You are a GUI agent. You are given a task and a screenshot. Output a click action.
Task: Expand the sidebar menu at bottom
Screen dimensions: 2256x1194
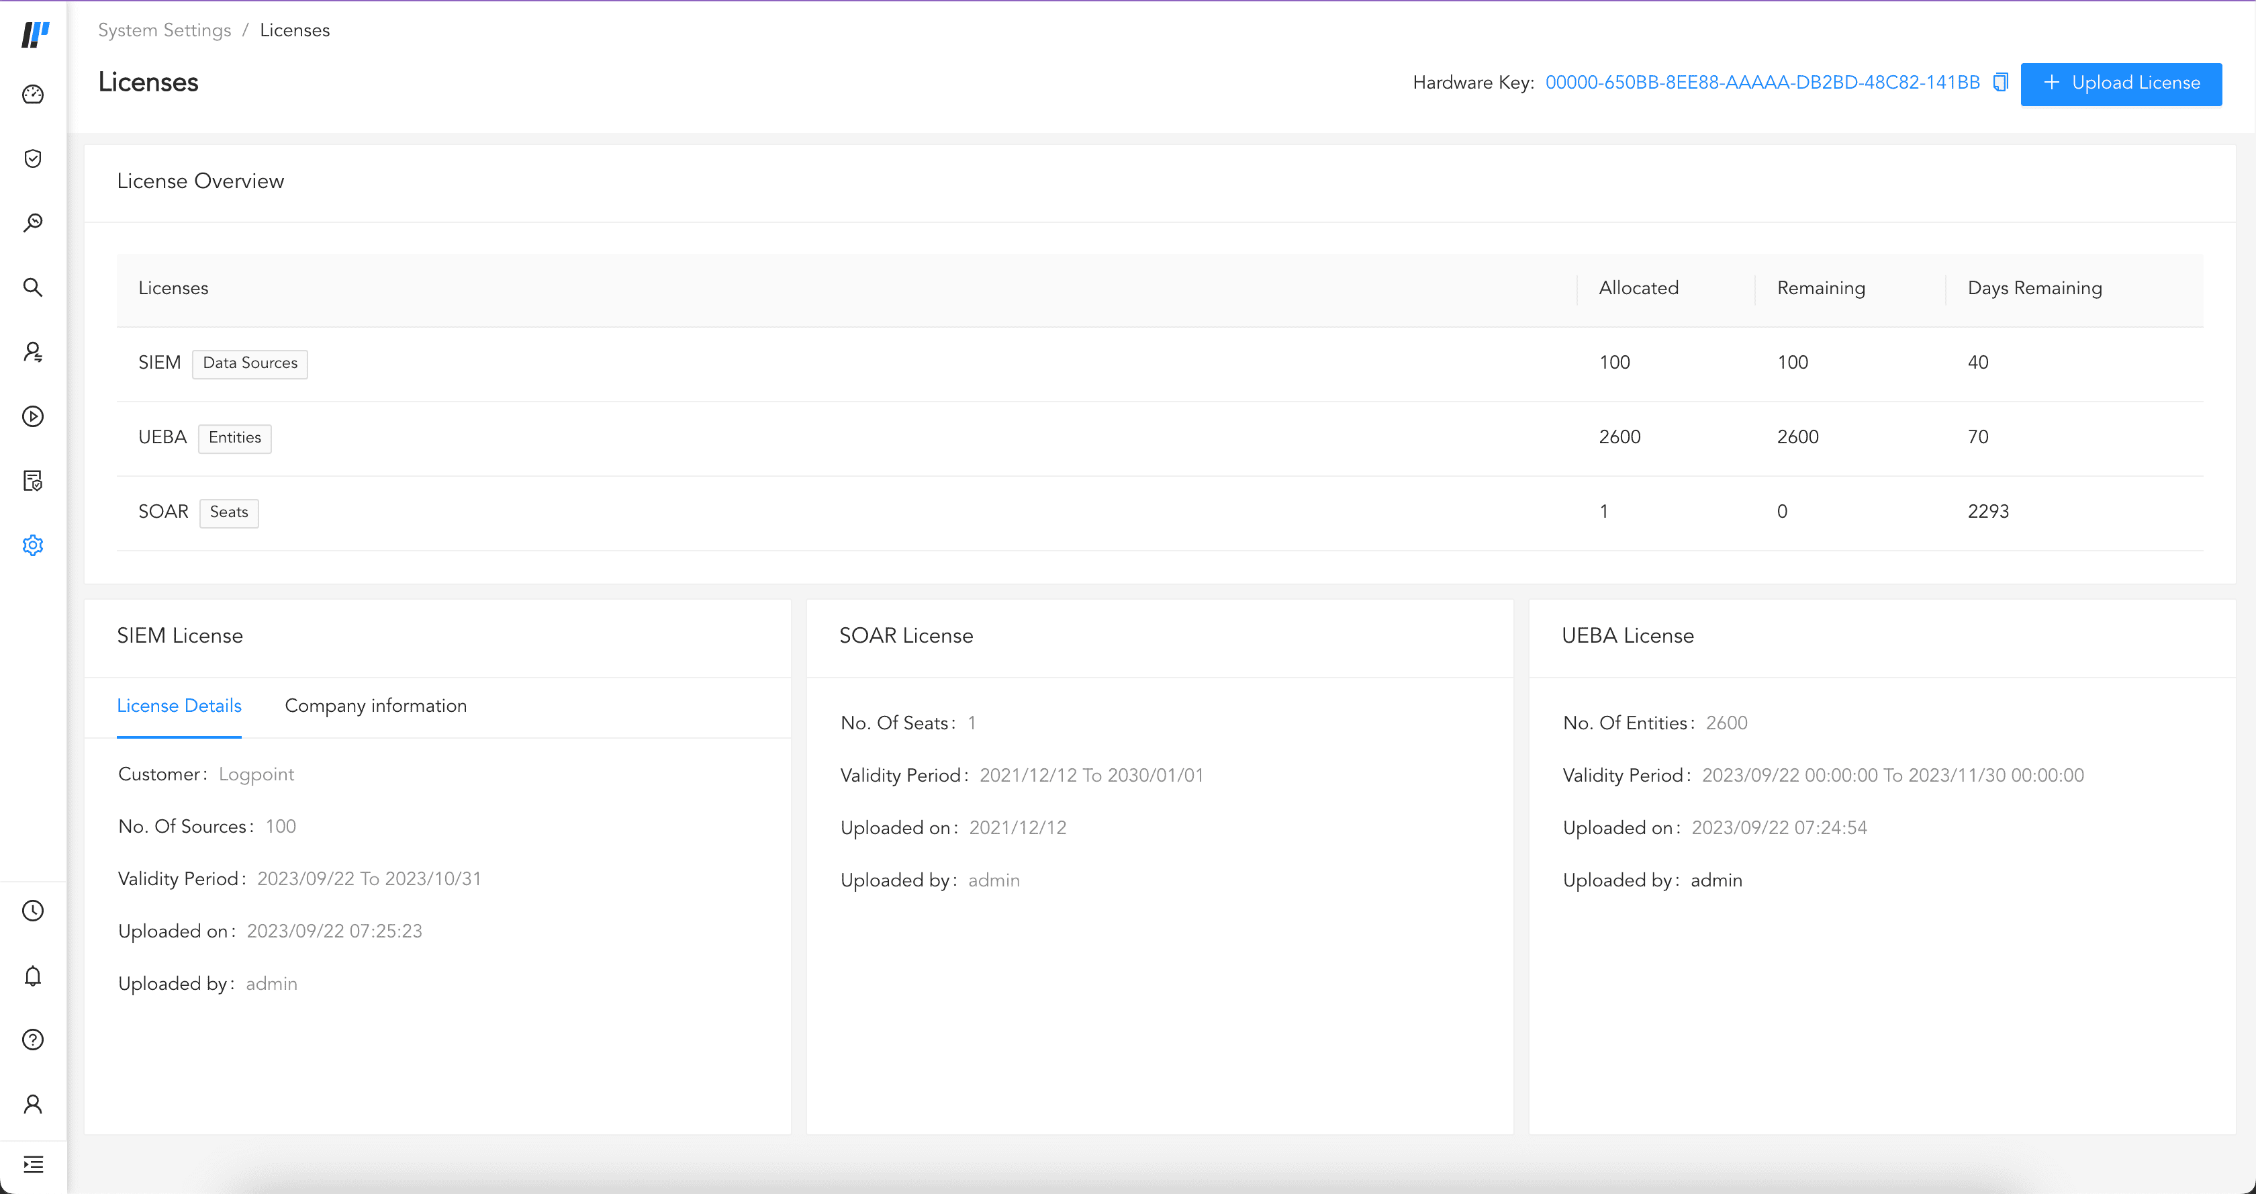32,1164
